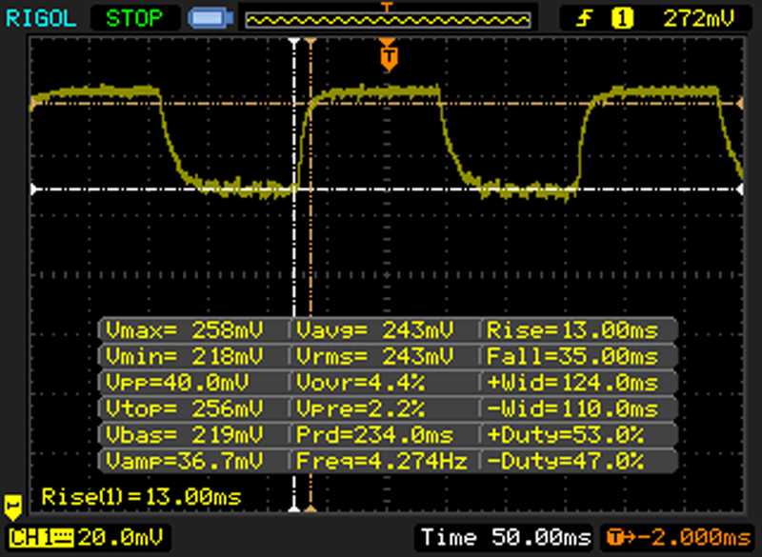Click the rising edge trigger icon
The image size is (762, 557).
coord(584,19)
